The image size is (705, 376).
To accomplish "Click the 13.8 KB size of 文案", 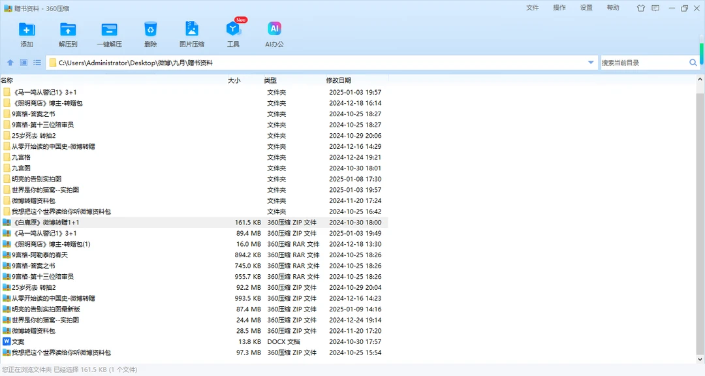I will [x=249, y=341].
